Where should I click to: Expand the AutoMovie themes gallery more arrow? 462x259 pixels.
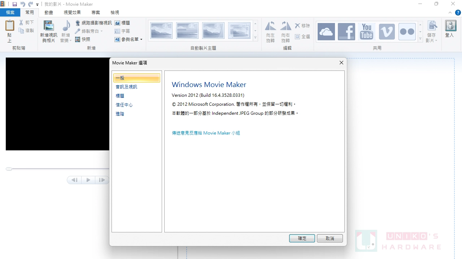pos(255,38)
